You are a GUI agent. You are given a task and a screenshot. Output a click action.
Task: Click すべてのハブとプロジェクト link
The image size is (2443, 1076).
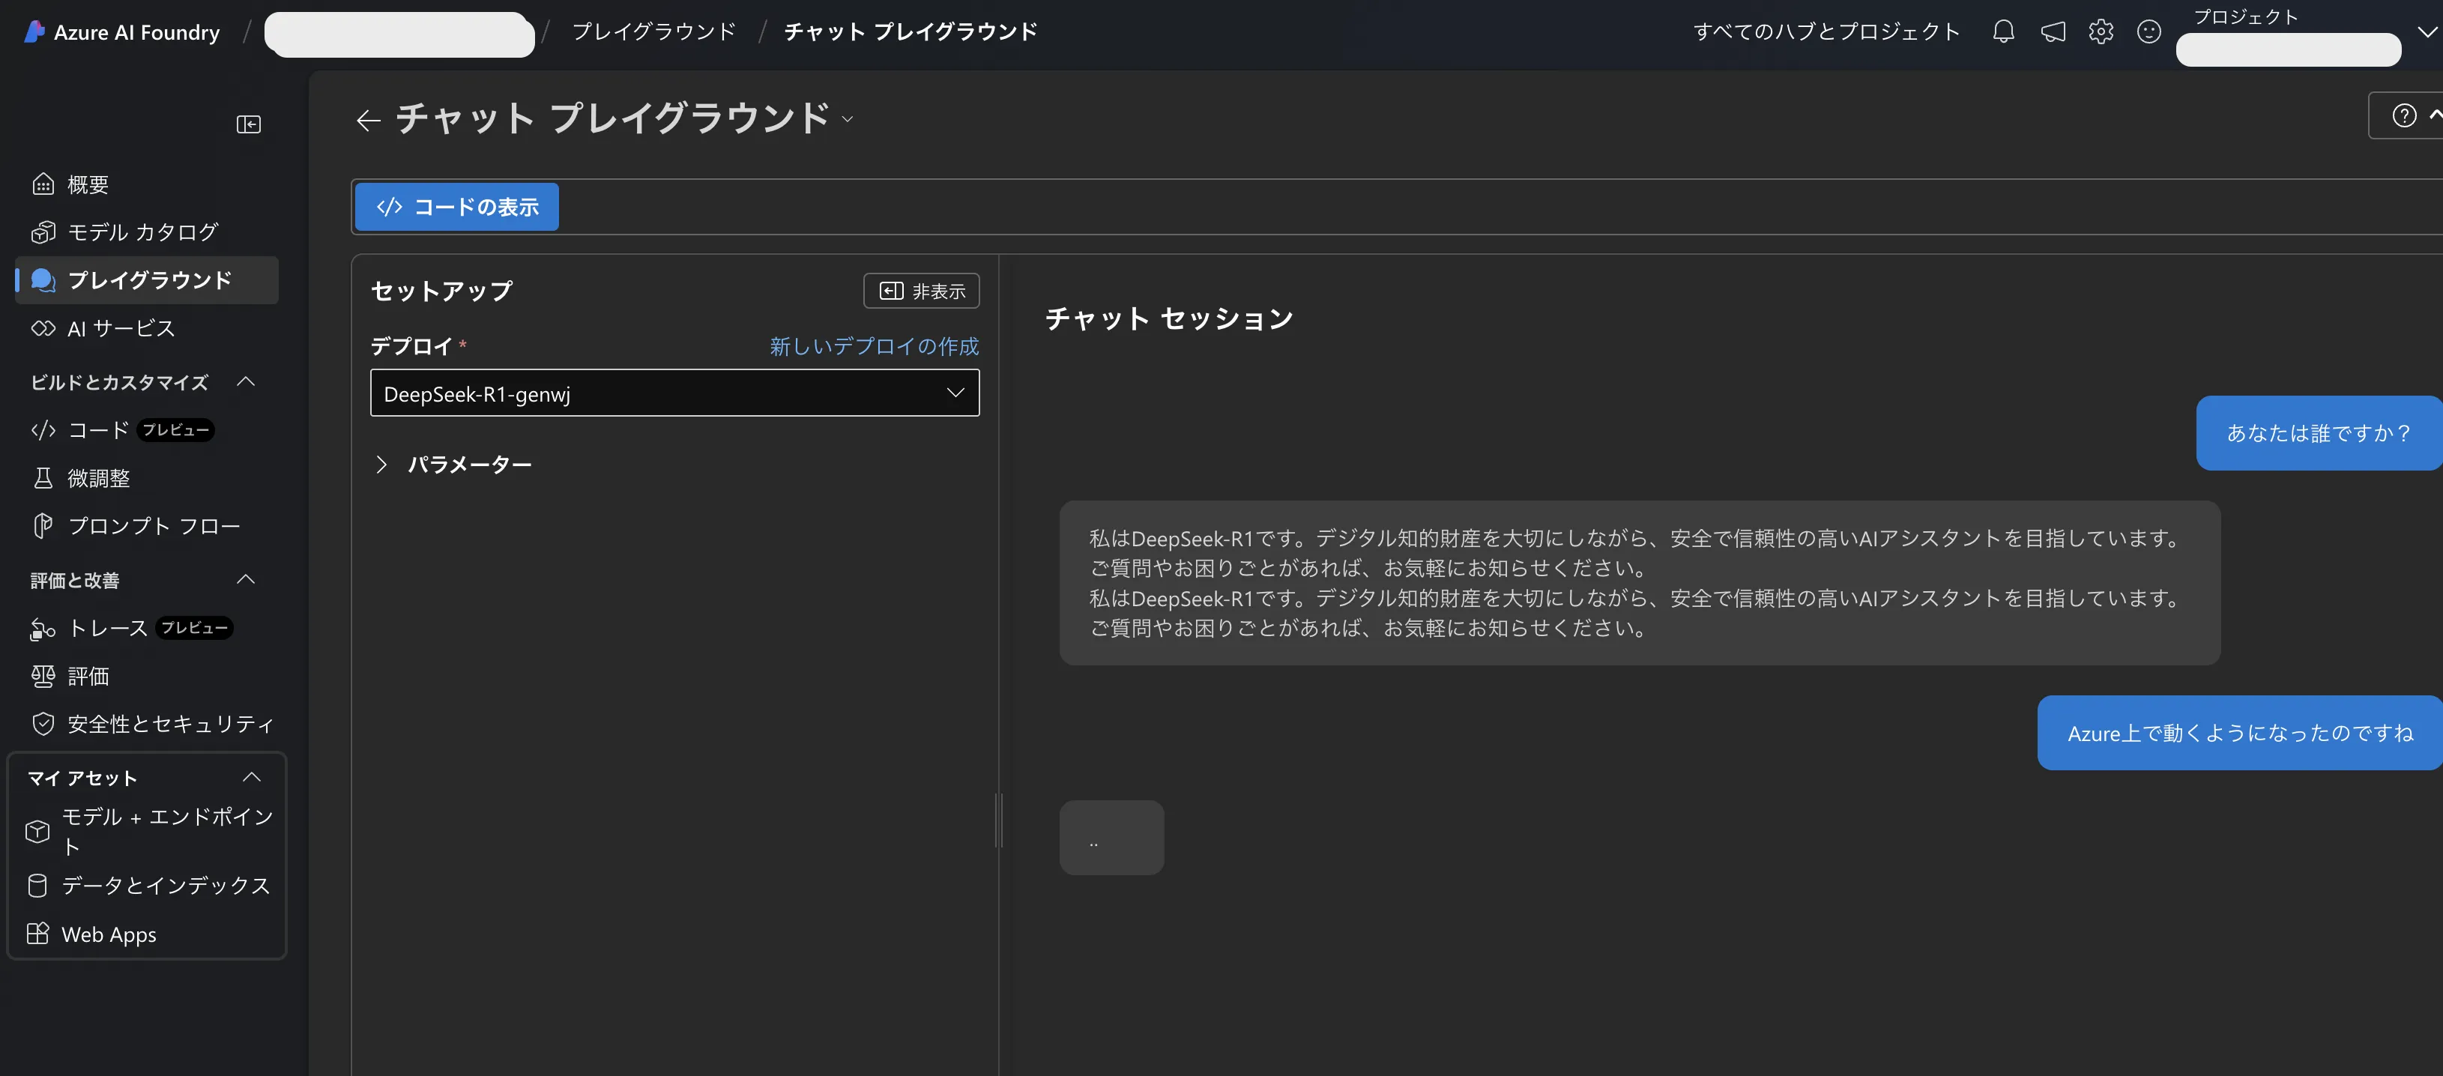pos(1826,31)
